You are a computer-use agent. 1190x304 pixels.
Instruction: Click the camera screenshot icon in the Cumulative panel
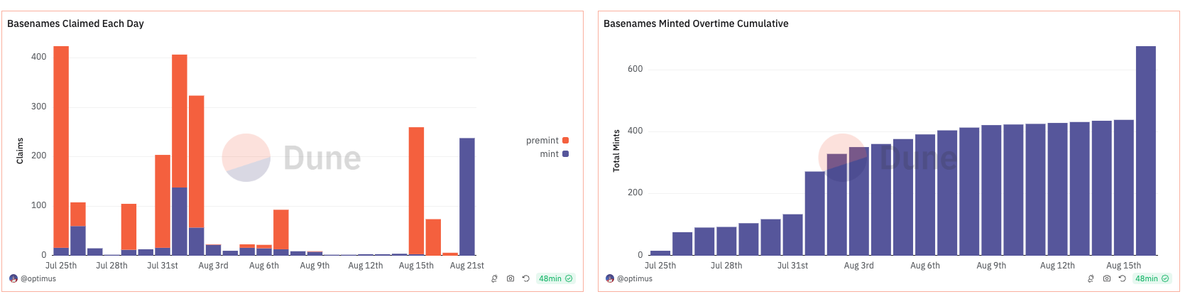[1106, 278]
